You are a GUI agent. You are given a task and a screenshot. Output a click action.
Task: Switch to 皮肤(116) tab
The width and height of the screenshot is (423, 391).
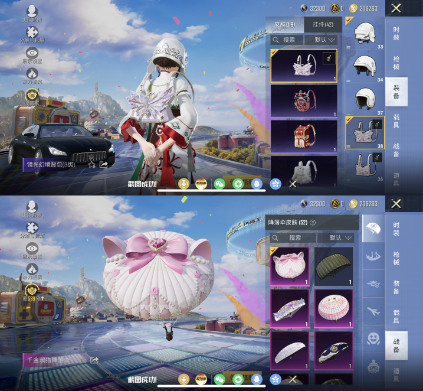click(x=284, y=25)
